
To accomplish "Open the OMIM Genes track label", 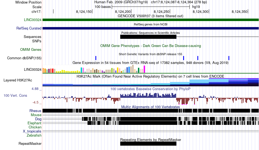I will 31,49.
